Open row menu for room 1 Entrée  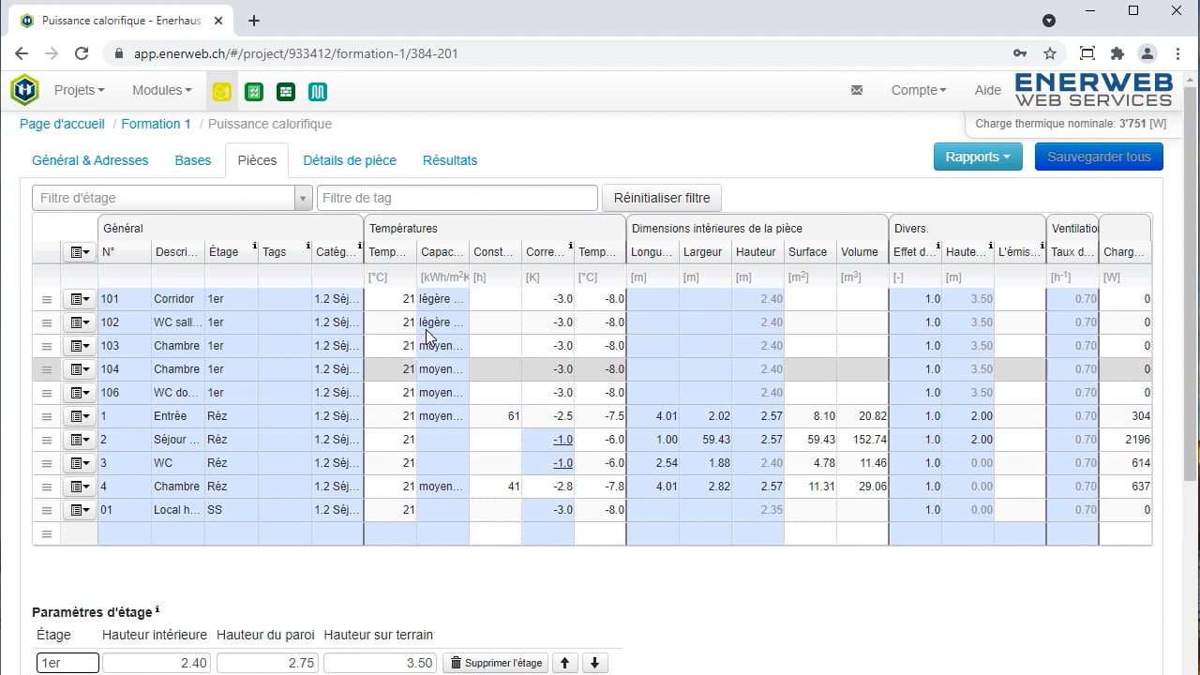(x=80, y=416)
